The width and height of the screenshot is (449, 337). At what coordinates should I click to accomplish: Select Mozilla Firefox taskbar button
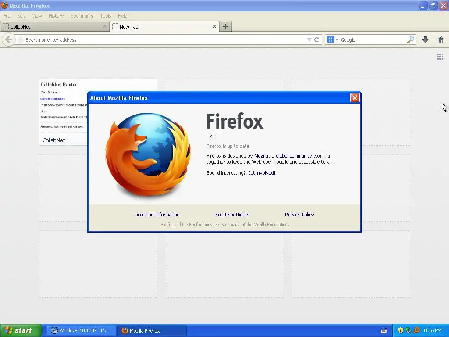click(152, 330)
